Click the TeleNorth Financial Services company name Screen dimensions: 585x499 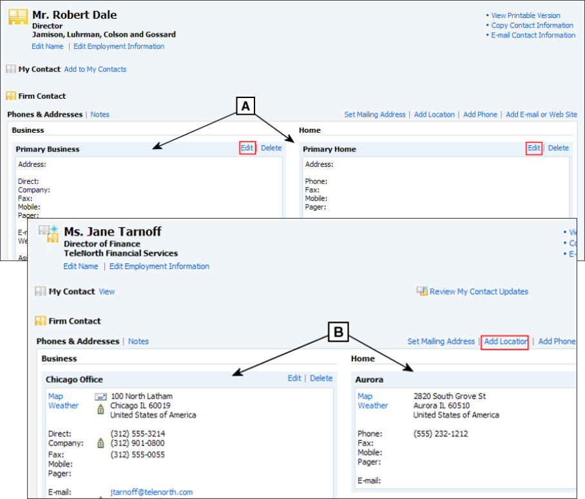click(121, 253)
